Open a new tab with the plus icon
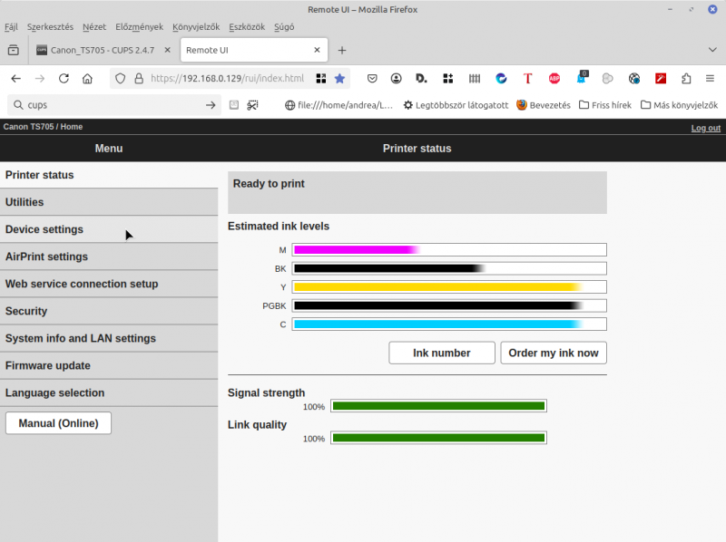Viewport: 726px width, 542px height. pos(342,51)
